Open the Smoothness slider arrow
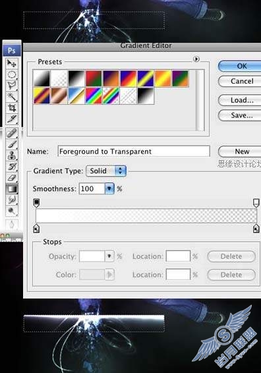261x373 pixels. point(109,188)
